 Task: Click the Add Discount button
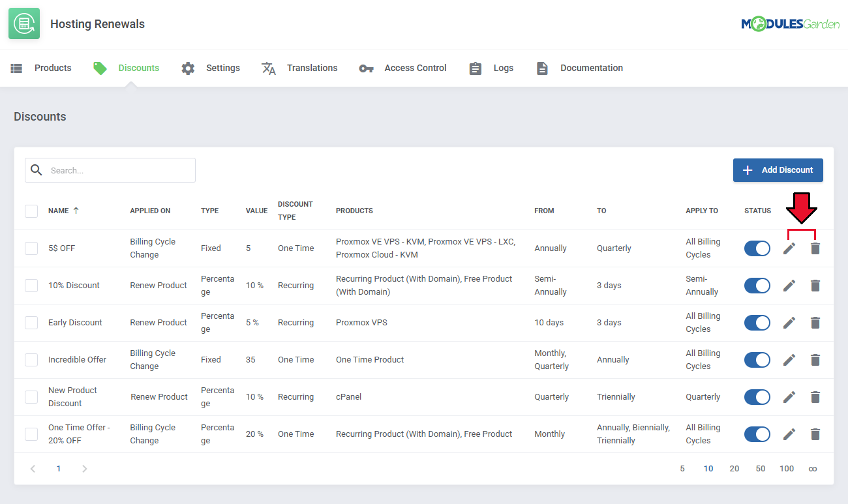(778, 170)
